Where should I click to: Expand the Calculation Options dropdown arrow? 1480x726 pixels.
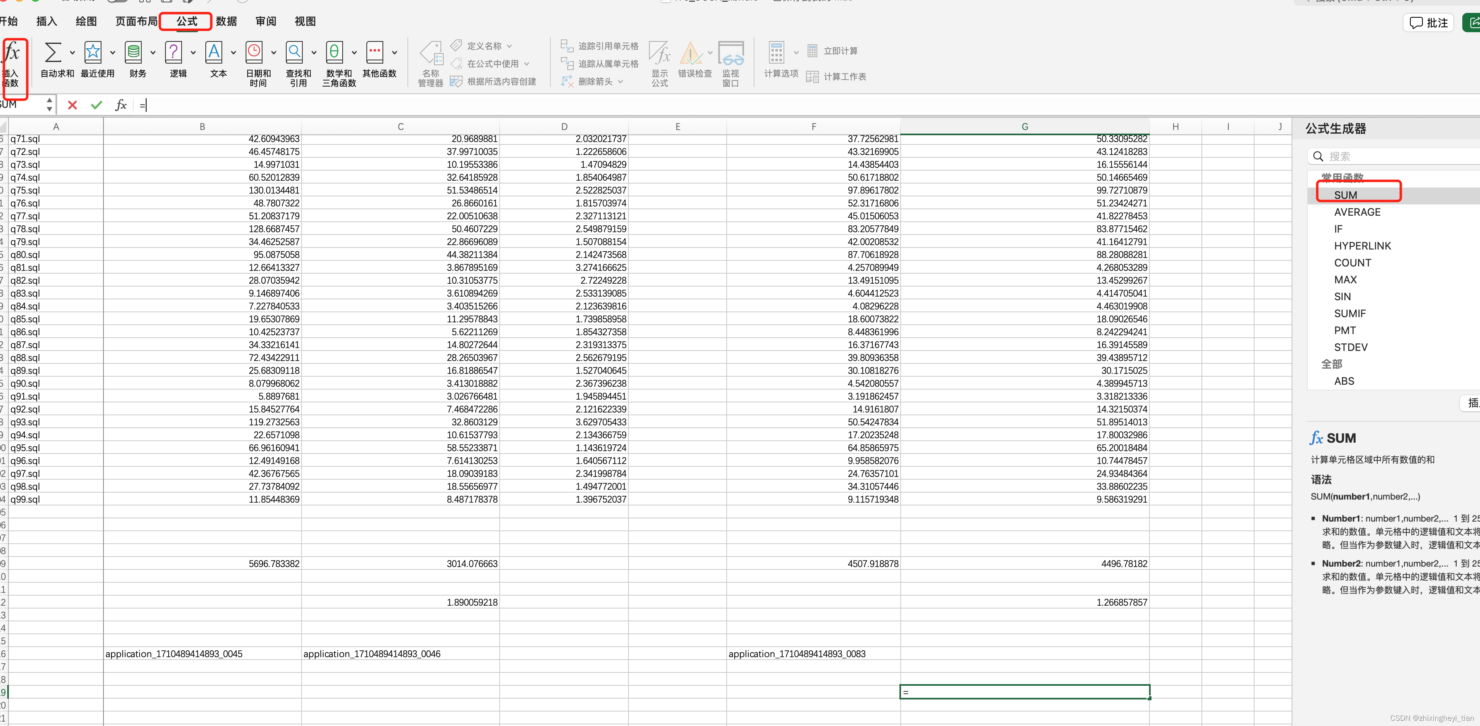[x=796, y=53]
